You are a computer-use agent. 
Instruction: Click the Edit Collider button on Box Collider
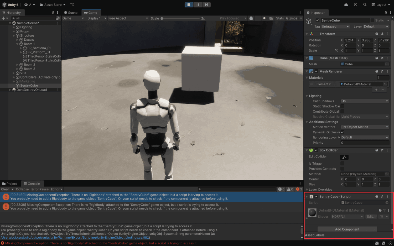pos(344,157)
